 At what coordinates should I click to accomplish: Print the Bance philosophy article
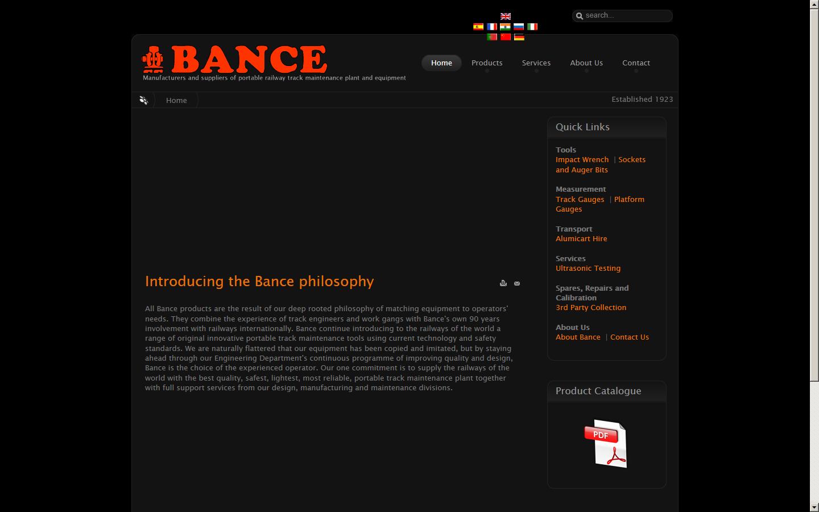coord(503,283)
